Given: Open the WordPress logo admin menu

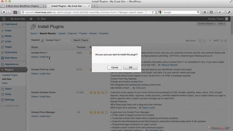Looking at the screenshot, I should coord(4,19).
